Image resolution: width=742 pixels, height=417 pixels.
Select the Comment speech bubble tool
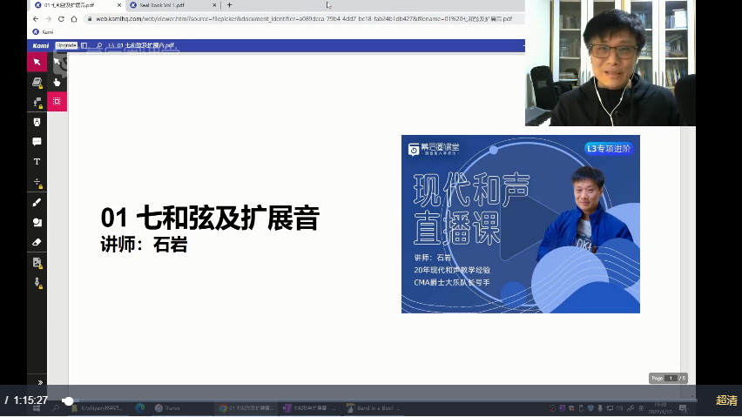pyautogui.click(x=37, y=142)
